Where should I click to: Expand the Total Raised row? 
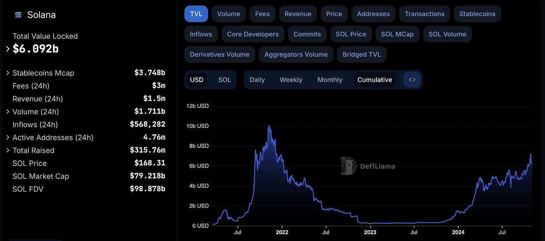pos(8,150)
